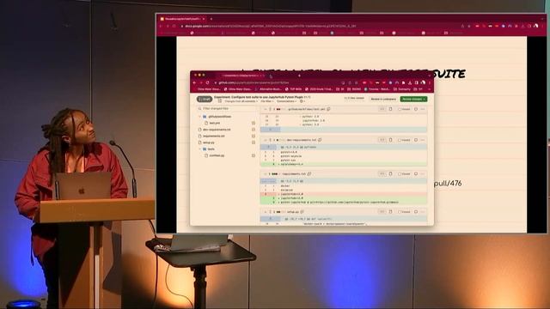Click modified status icon beside setup.py in tree

coord(254,142)
